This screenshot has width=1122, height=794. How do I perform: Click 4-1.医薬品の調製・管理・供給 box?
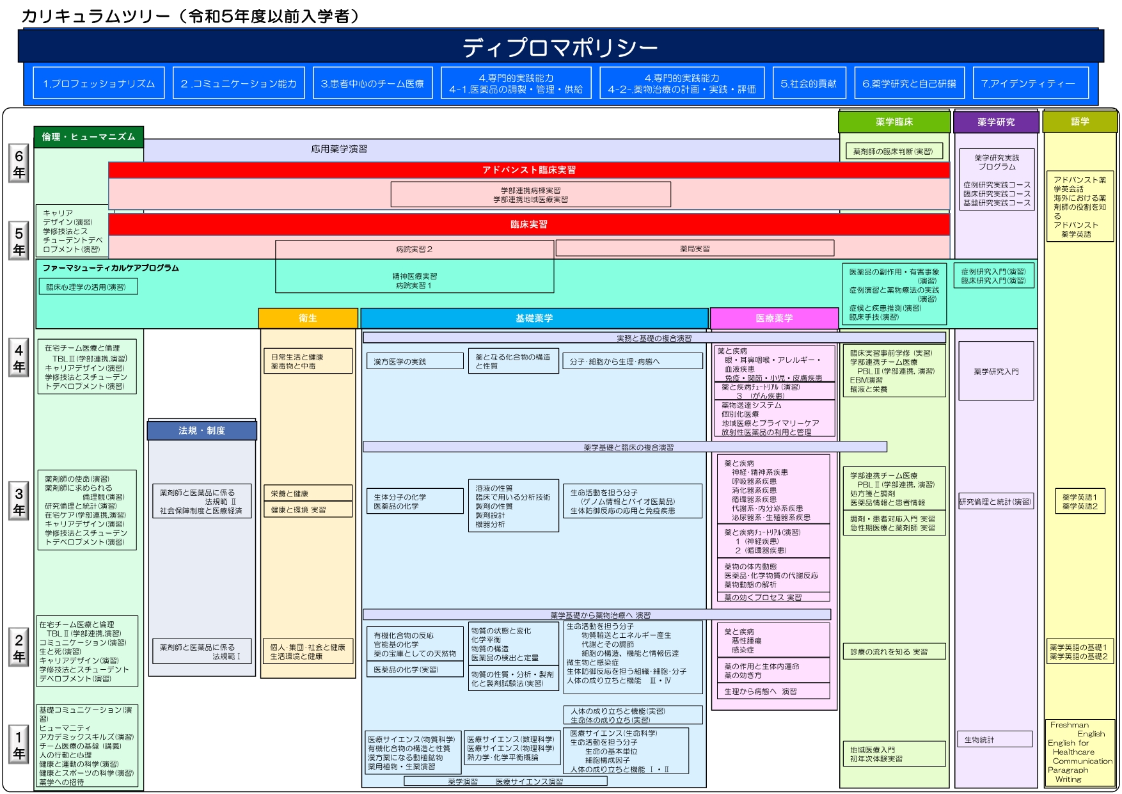[516, 83]
